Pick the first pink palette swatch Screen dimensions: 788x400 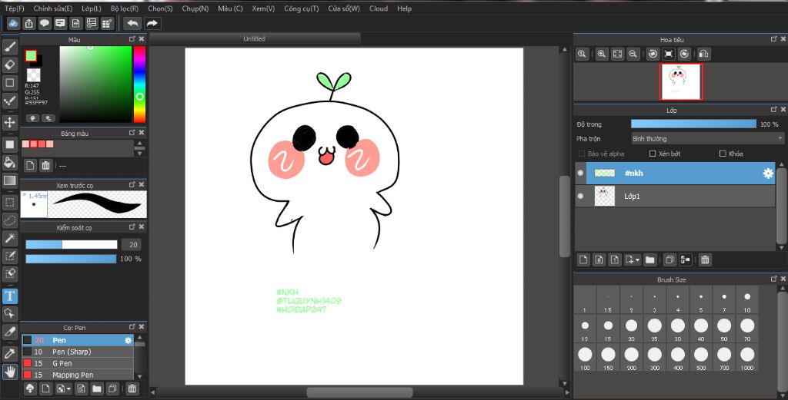click(x=25, y=144)
